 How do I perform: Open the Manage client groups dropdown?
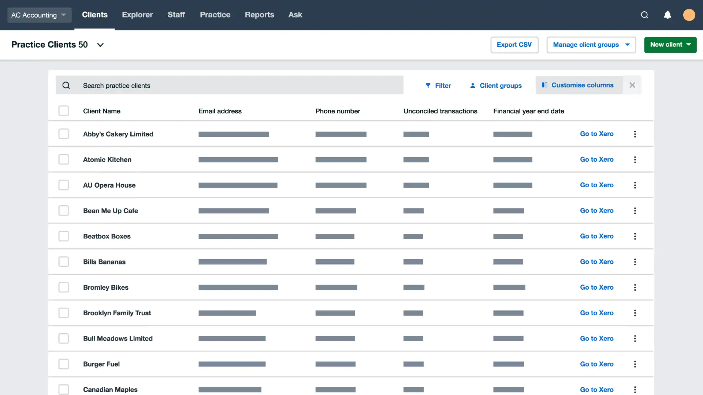(x=591, y=45)
